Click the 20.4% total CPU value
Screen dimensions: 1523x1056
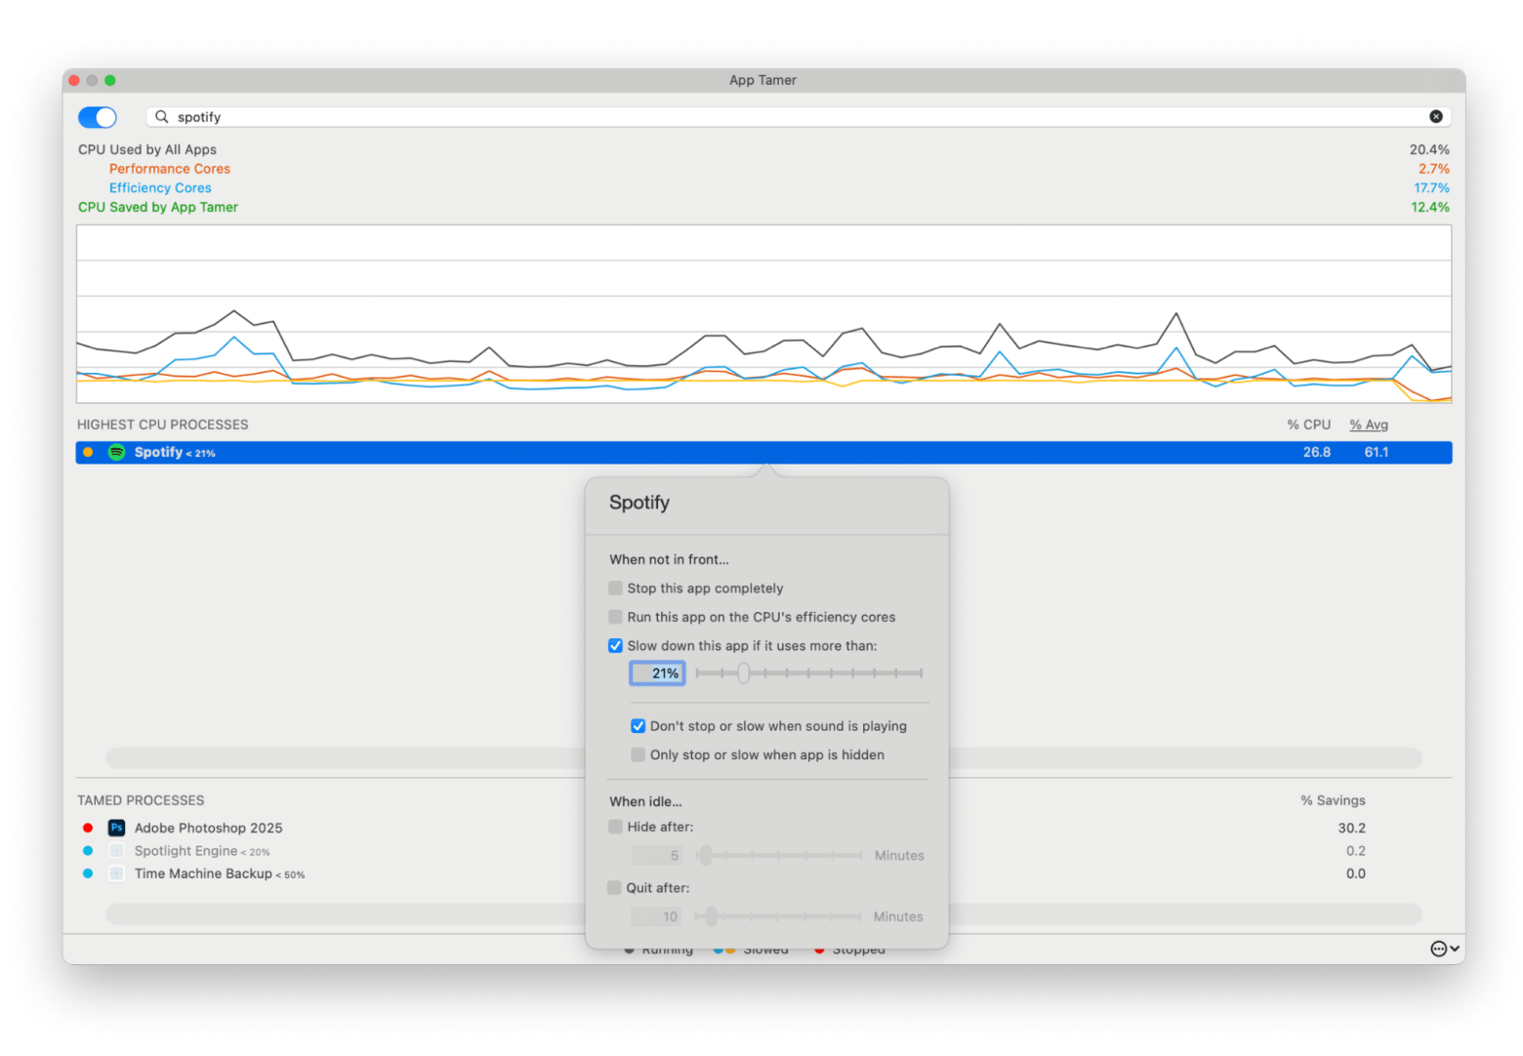click(1429, 149)
